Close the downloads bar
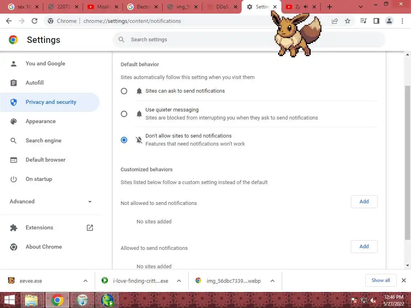 404,280
